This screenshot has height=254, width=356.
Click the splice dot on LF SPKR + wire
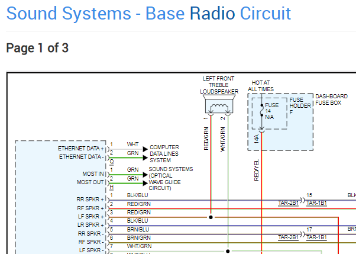(x=211, y=217)
